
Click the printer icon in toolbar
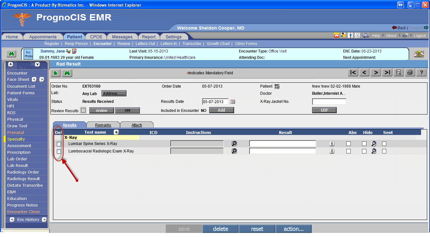point(410,73)
